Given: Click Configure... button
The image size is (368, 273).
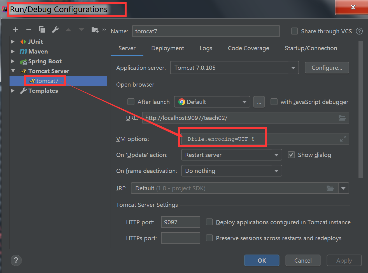Looking at the screenshot, I should [327, 68].
